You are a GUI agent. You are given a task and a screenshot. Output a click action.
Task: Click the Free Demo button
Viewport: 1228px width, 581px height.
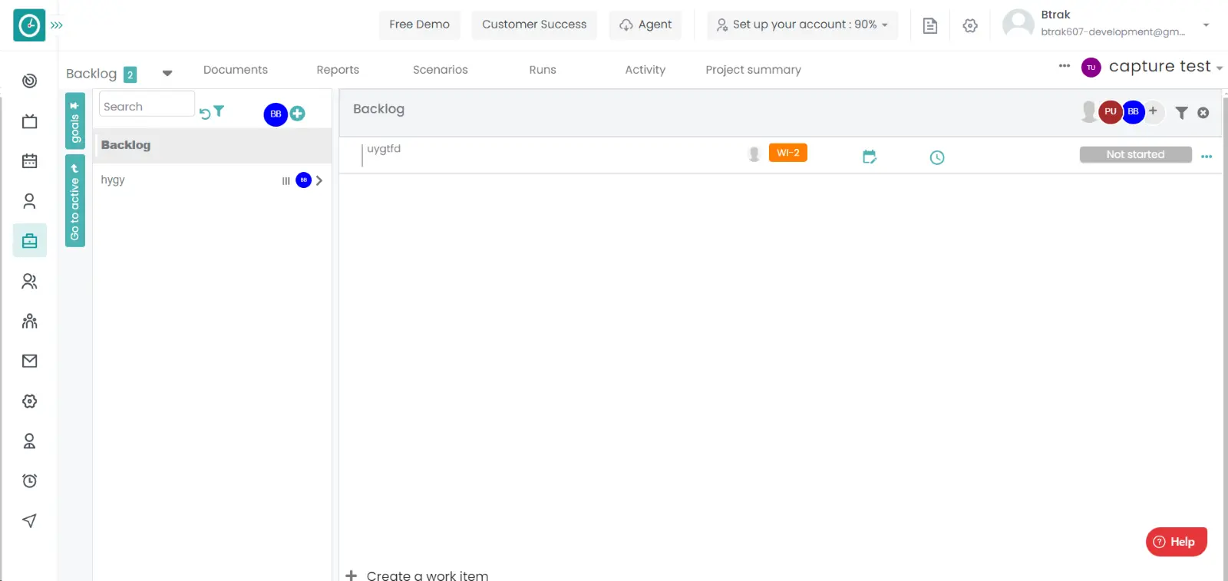[419, 25]
